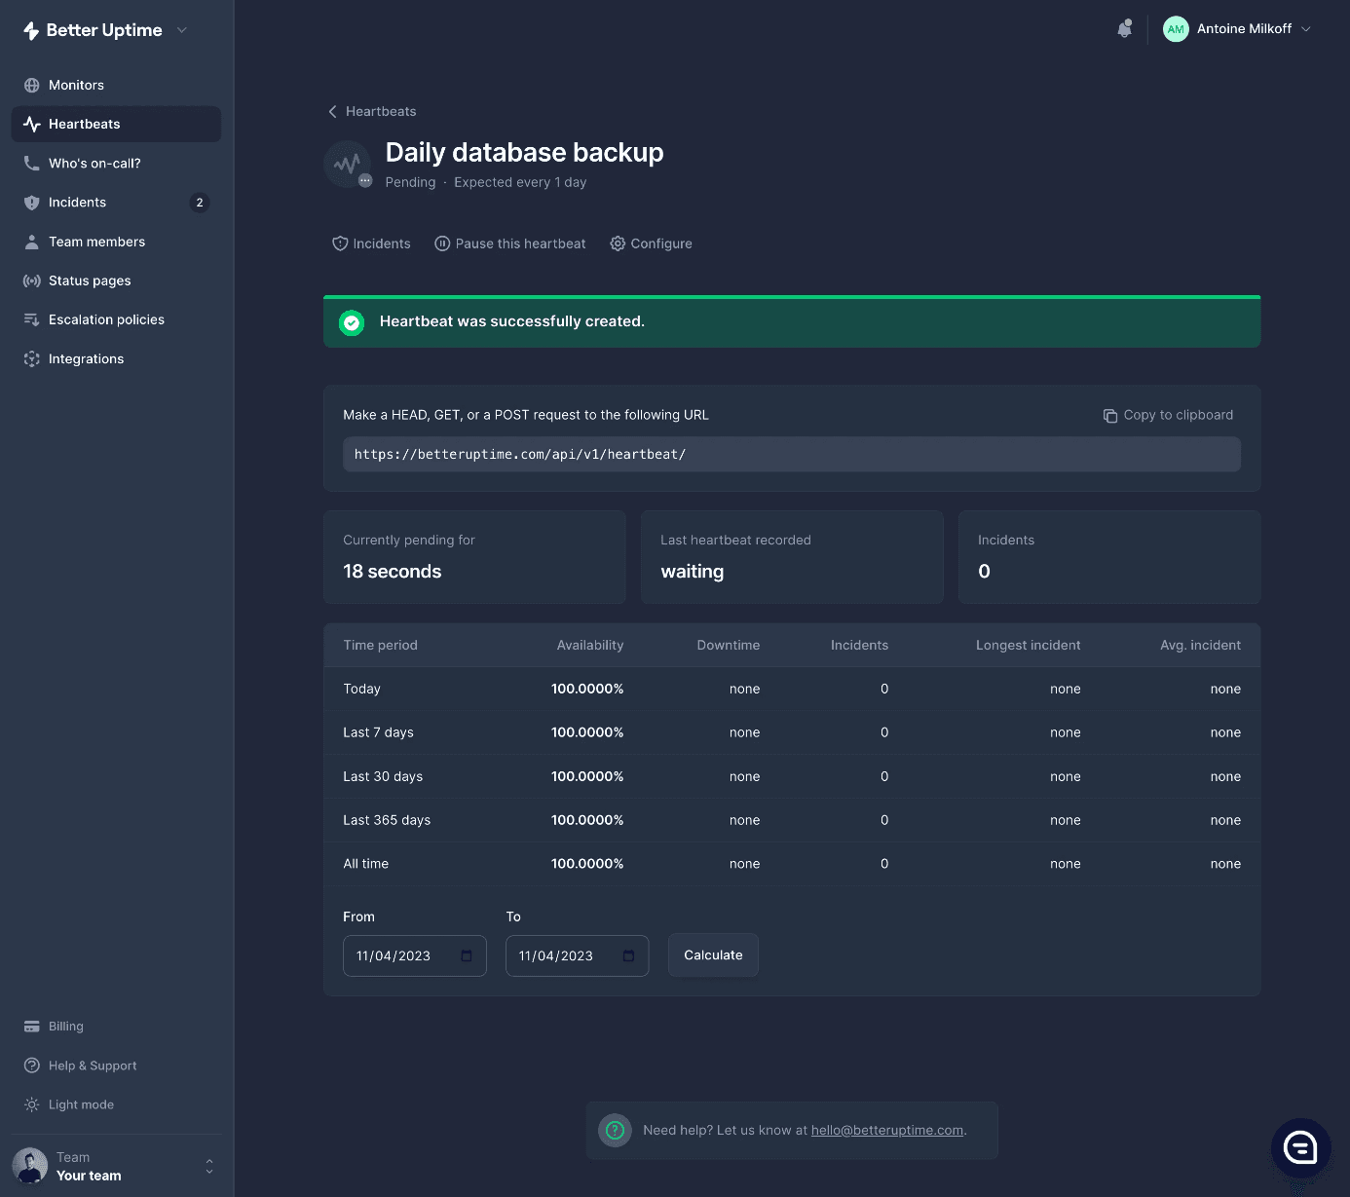The image size is (1350, 1197).
Task: Click the Configure gear icon
Action: coord(618,243)
